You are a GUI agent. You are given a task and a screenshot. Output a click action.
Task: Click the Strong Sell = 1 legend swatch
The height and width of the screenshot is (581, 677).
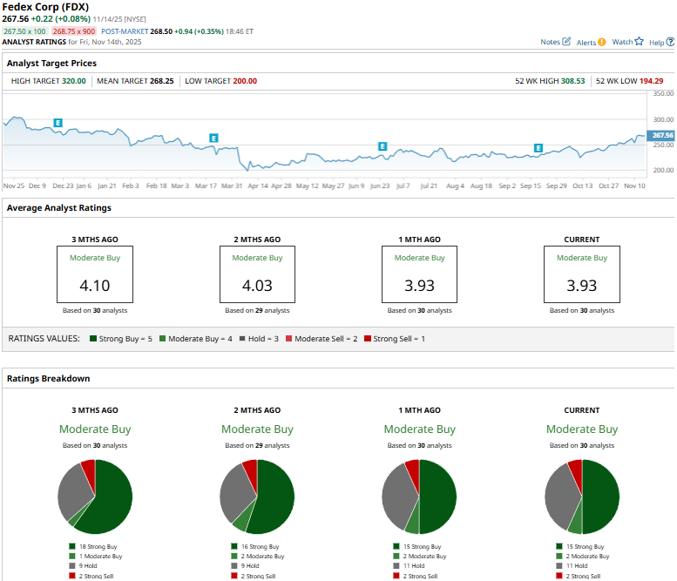(368, 339)
